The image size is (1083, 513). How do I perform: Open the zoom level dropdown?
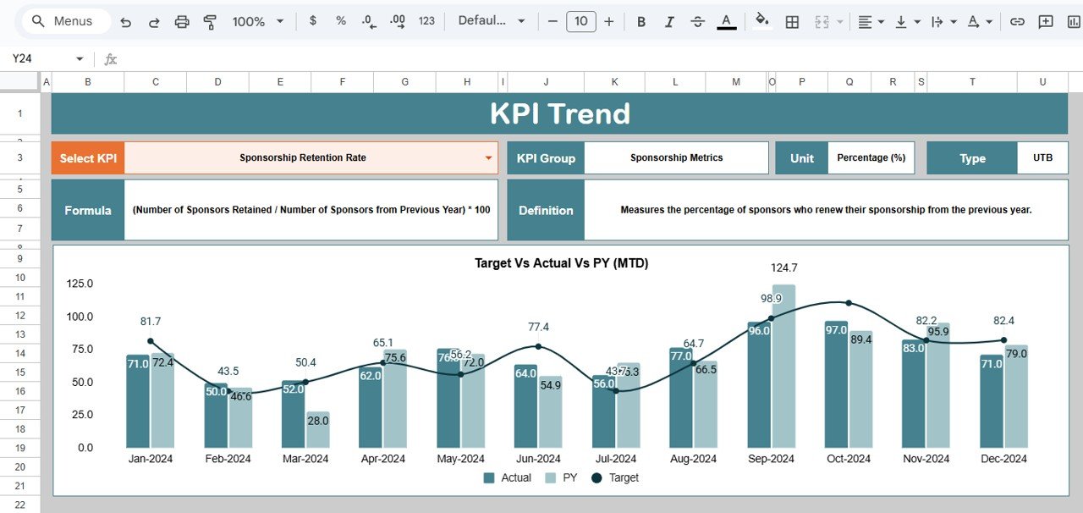[x=258, y=21]
